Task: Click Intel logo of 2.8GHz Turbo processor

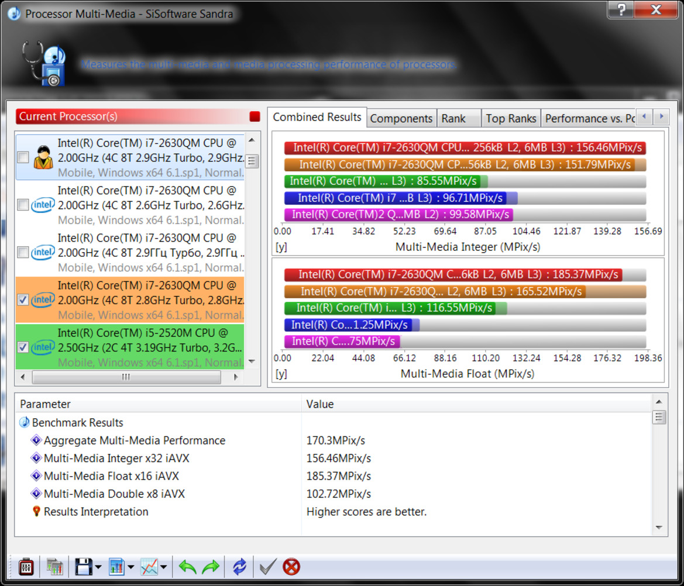Action: coord(43,299)
